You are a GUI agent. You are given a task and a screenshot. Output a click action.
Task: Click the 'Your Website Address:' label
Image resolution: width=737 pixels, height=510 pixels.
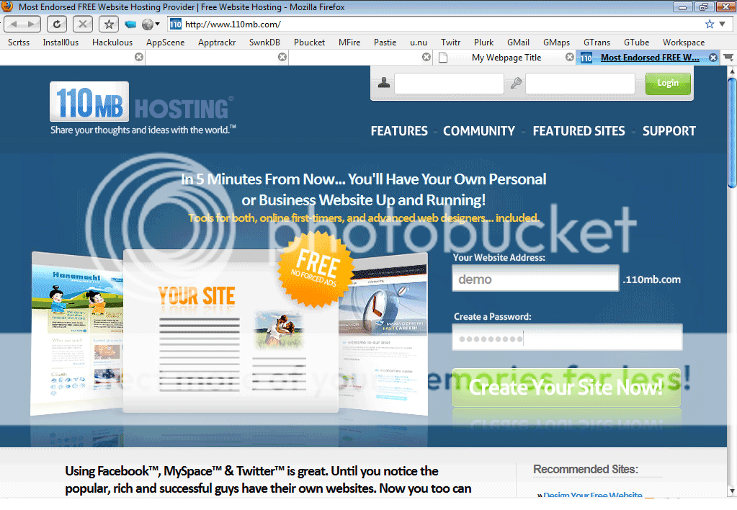499,258
